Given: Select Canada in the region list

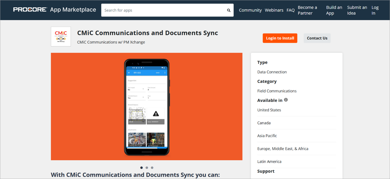Looking at the screenshot, I should click(x=264, y=123).
